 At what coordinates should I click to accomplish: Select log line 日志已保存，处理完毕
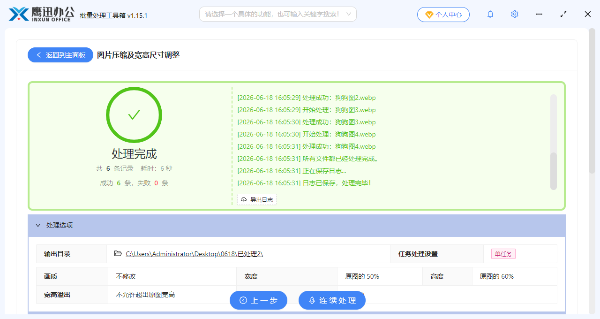(x=304, y=183)
